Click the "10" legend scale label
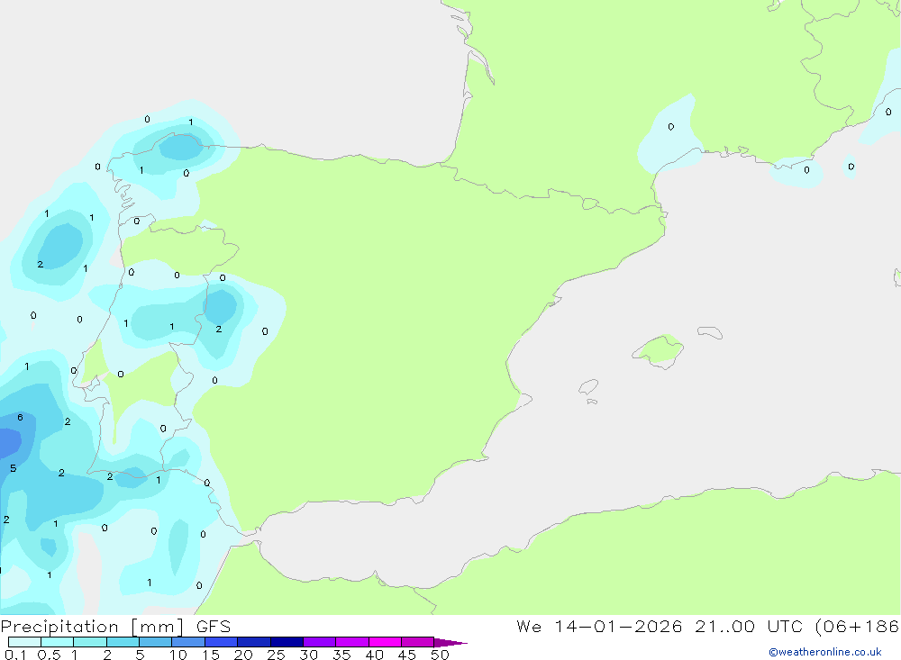 point(178,655)
